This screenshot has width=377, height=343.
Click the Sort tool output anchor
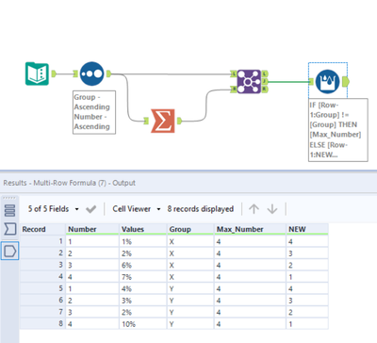click(108, 73)
